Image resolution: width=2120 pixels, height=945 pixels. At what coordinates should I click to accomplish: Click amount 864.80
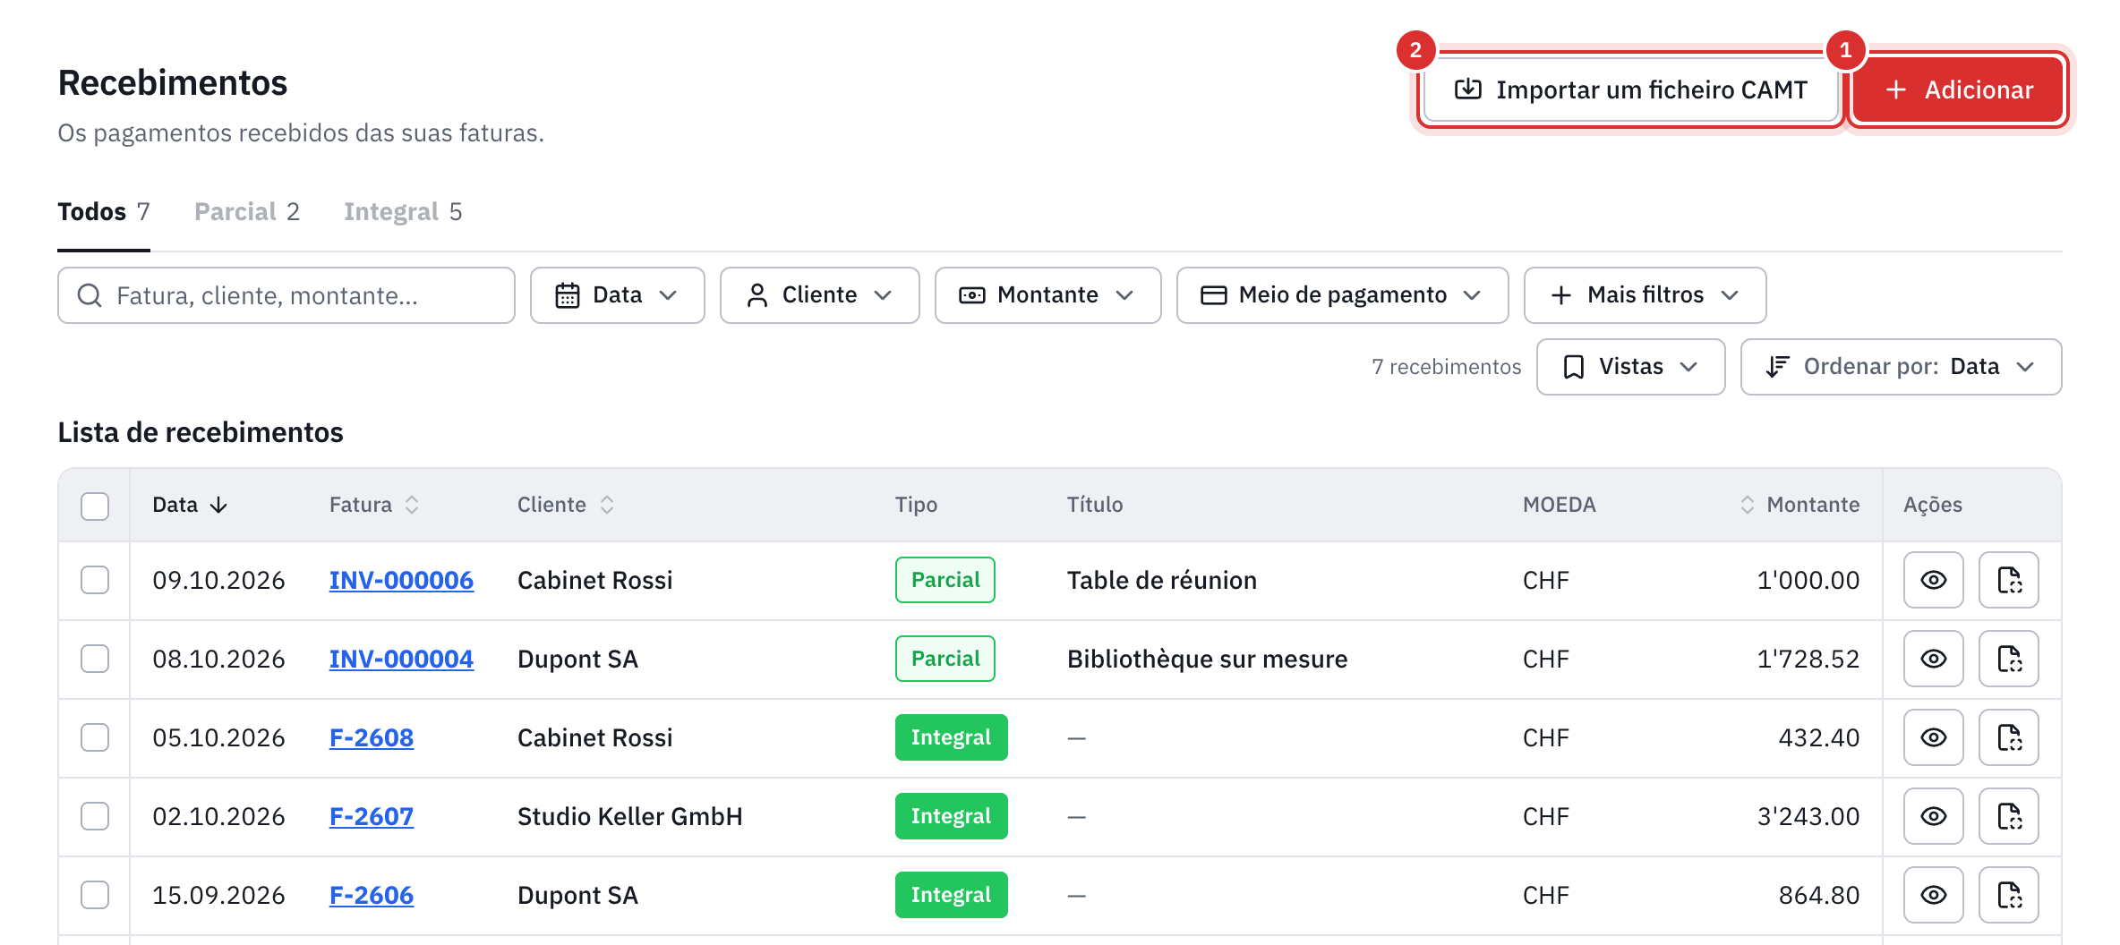click(1819, 895)
